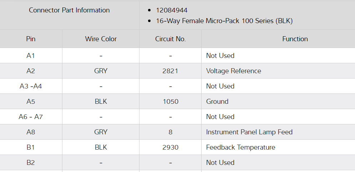
Task: Select Instrument Panel Lamp Feed text
Action: coord(249,132)
